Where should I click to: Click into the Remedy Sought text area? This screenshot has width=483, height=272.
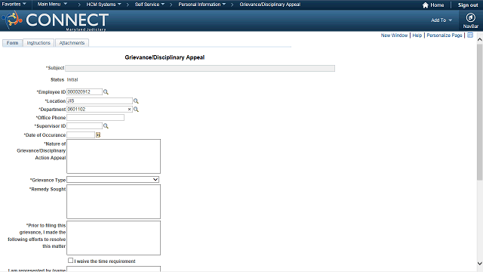click(113, 202)
